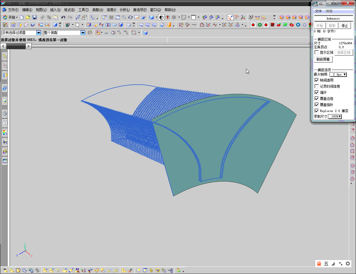This screenshot has height=274, width=356.
Task: Open the 整个装配 scope dropdown
Action: click(64, 33)
